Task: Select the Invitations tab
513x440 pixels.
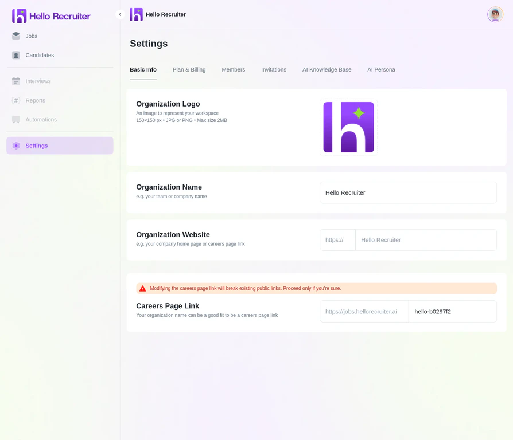Action: (274, 69)
